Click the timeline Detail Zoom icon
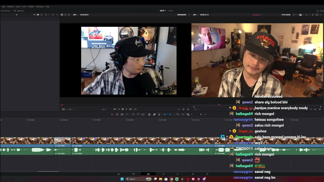 coord(183,115)
